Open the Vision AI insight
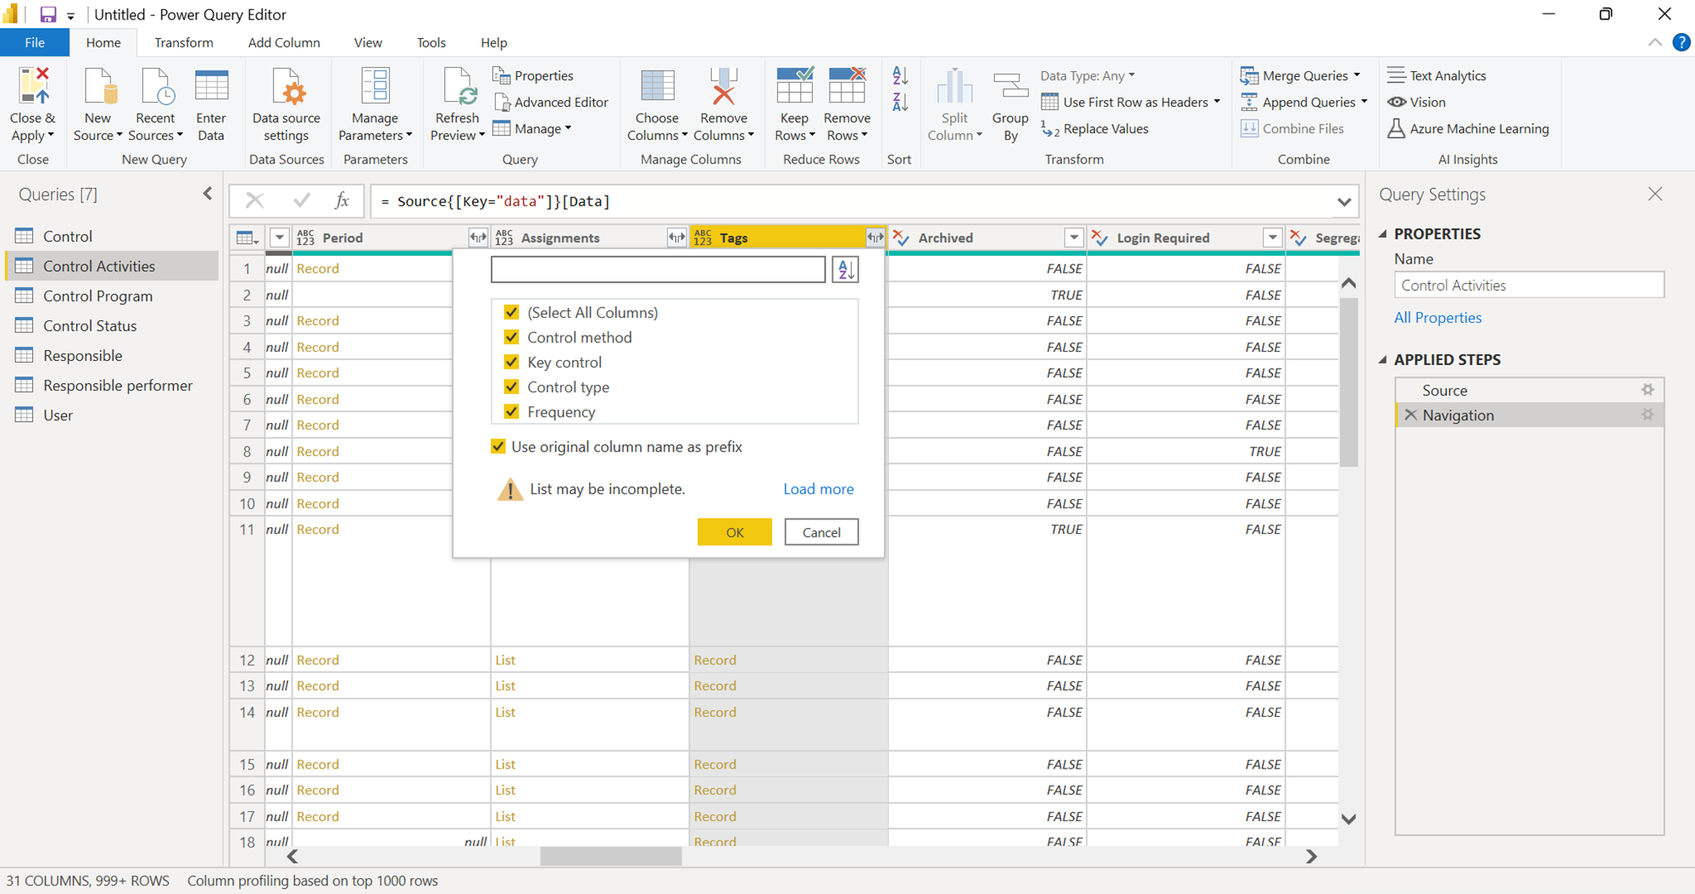1695x894 pixels. coord(1416,102)
